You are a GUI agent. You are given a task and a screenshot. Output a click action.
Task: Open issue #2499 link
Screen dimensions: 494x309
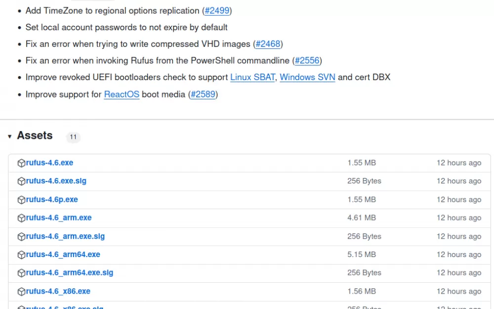(x=217, y=11)
